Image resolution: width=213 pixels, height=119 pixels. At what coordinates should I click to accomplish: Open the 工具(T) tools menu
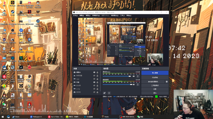click(122, 16)
